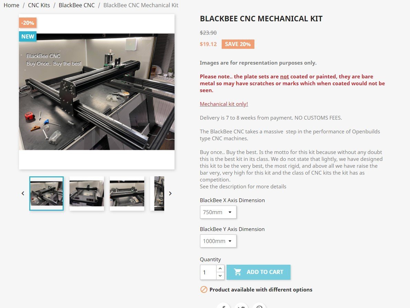Increase quantity with the up arrow
This screenshot has height=308, width=410.
(220, 268)
